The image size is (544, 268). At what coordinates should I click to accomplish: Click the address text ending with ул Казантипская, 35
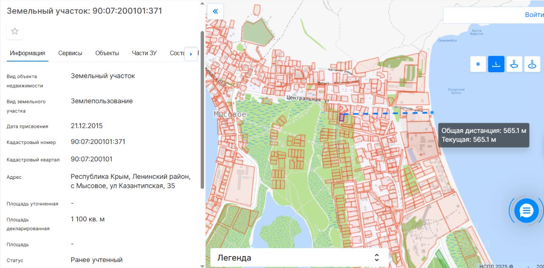point(130,181)
